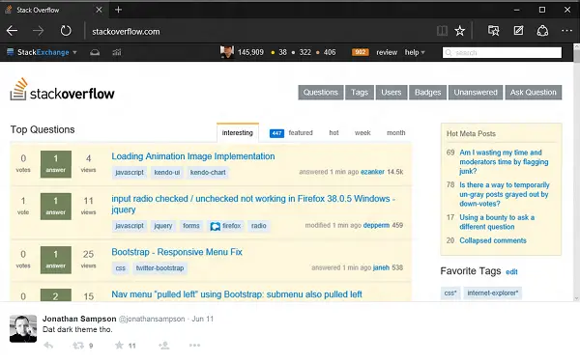Go back with the browser back arrow
This screenshot has width=580, height=363.
click(x=13, y=31)
